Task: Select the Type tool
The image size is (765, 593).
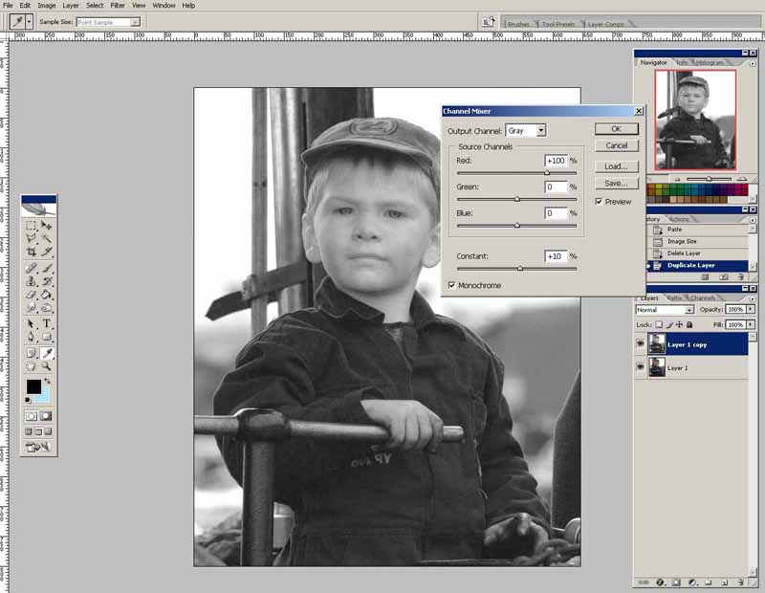Action: (x=47, y=324)
